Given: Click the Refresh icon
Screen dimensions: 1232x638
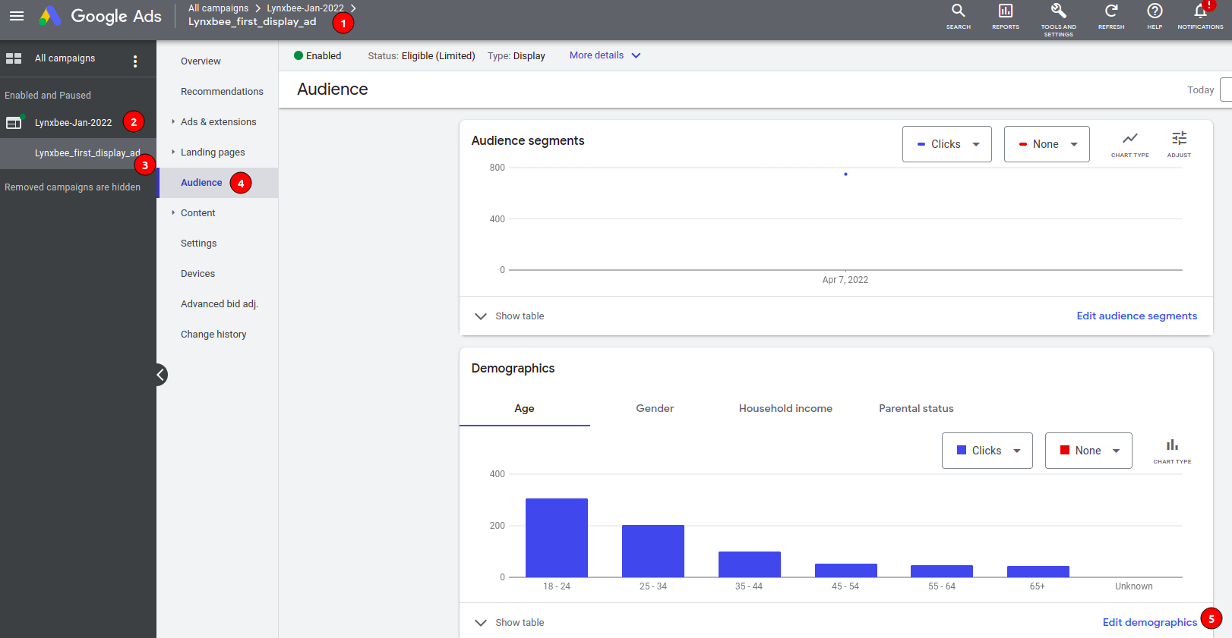Looking at the screenshot, I should coord(1110,11).
